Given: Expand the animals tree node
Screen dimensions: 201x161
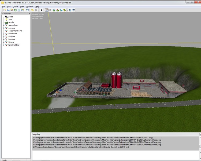Looking at the screenshot, I should pyautogui.click(x=3, y=28).
